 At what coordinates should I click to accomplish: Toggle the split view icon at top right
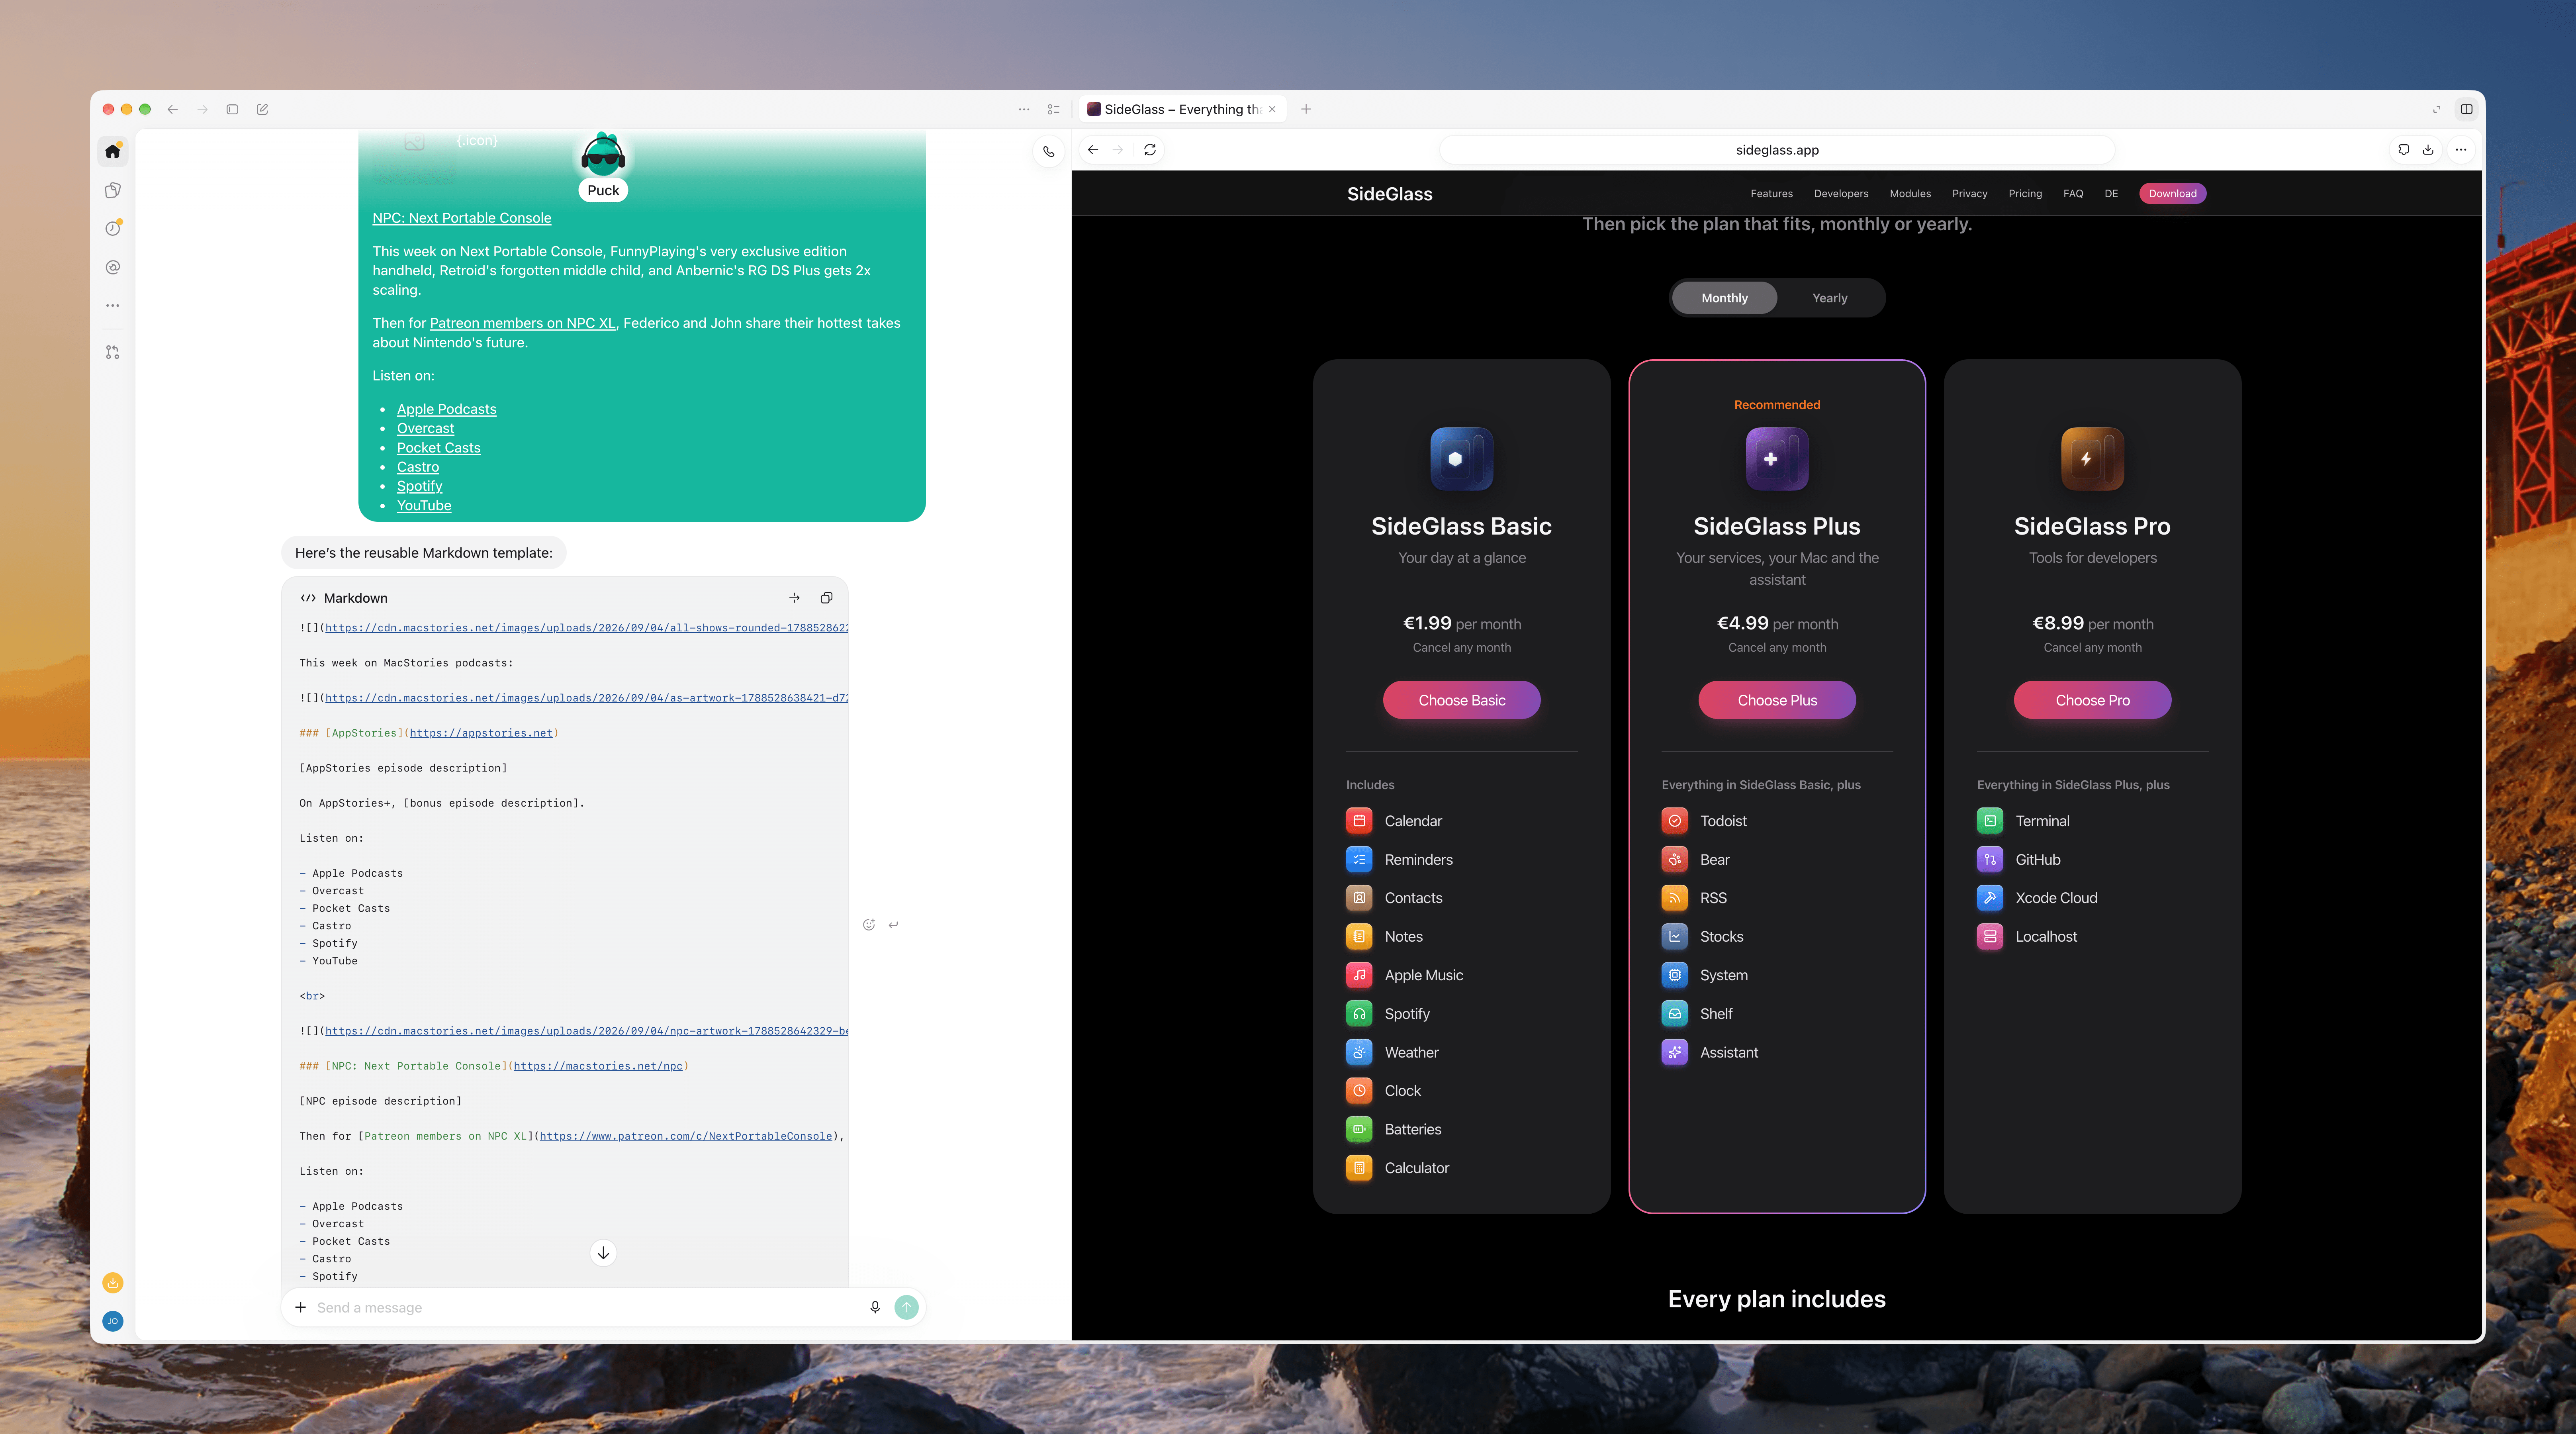click(x=2466, y=109)
